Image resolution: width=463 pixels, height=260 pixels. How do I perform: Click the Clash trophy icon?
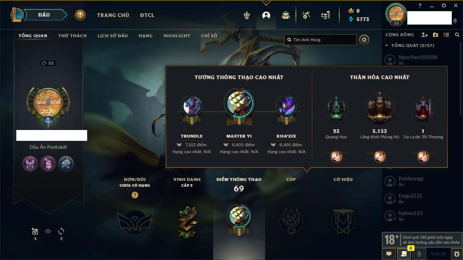tap(247, 15)
